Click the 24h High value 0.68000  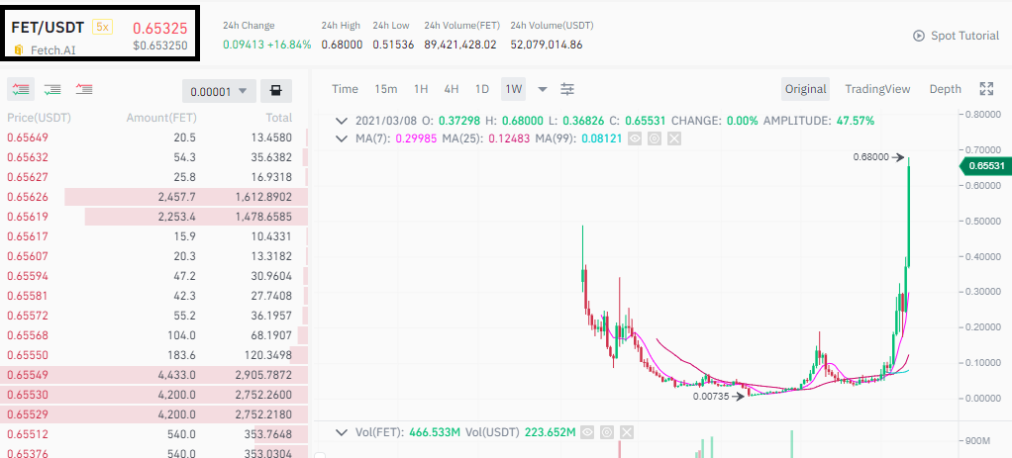342,45
